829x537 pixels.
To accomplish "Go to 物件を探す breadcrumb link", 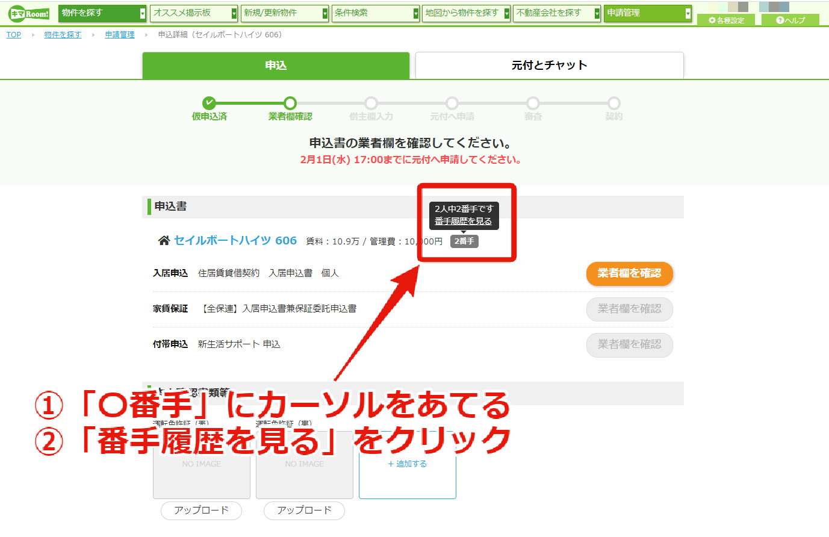I will coord(63,35).
